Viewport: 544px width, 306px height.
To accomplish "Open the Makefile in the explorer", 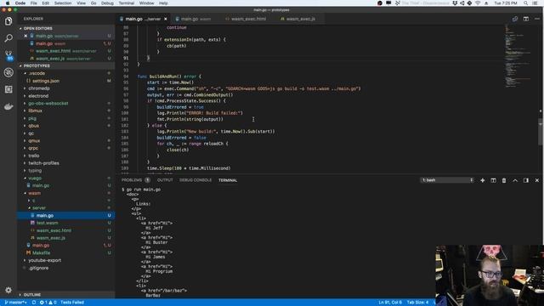I will click(x=41, y=253).
